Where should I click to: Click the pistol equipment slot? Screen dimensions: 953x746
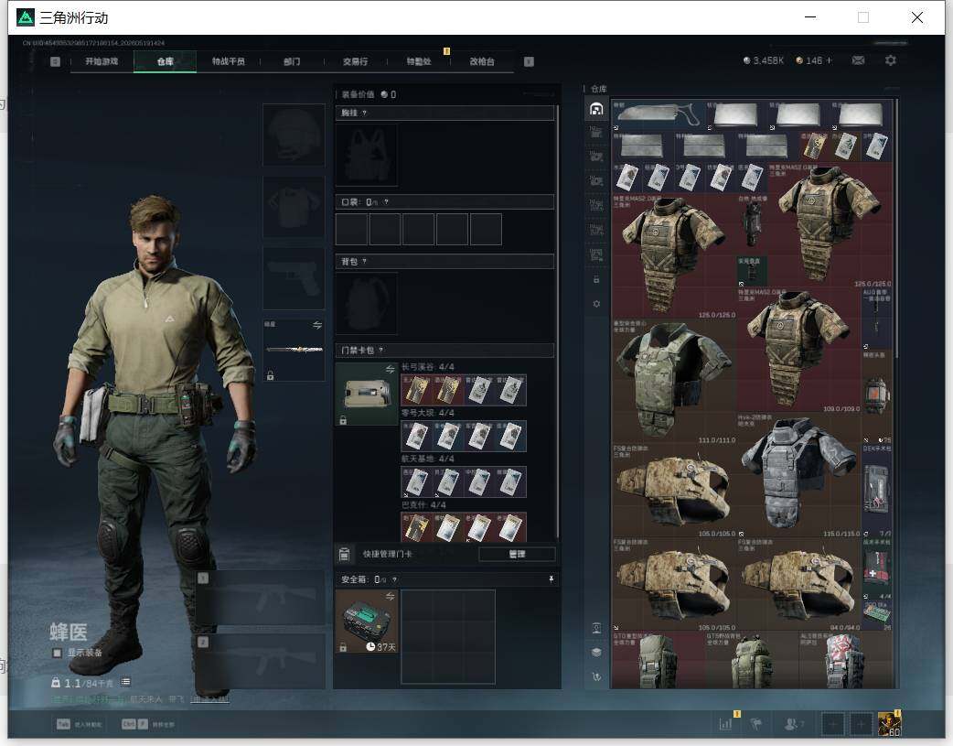click(x=294, y=278)
